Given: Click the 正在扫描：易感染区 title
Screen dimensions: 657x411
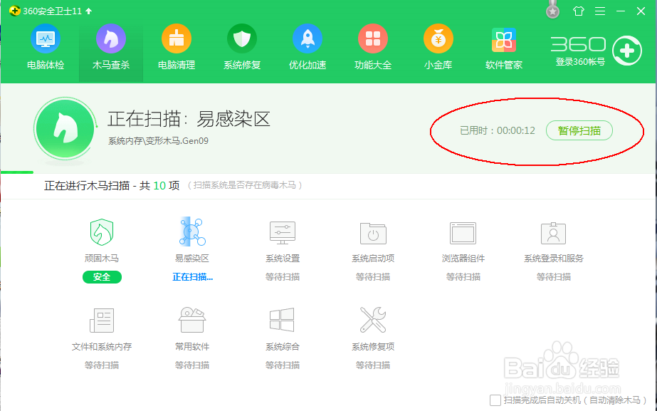Looking at the screenshot, I should (x=189, y=119).
